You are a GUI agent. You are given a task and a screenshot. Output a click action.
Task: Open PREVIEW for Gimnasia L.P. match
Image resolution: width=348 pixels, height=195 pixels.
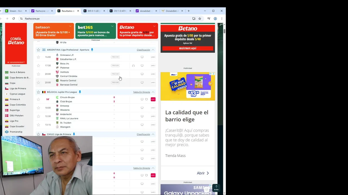[115, 57]
